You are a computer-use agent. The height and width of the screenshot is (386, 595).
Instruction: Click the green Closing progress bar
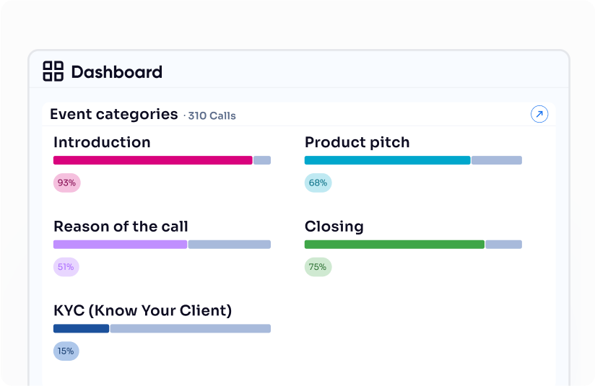point(394,245)
